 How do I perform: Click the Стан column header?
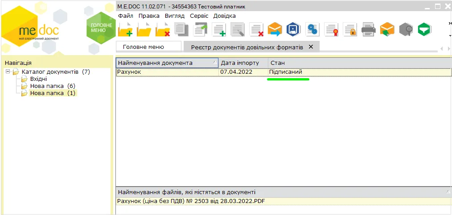(360, 63)
